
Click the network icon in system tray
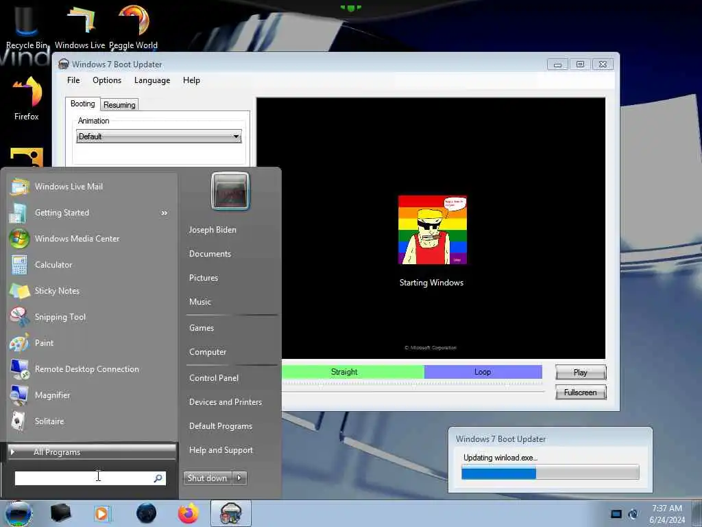(x=633, y=514)
